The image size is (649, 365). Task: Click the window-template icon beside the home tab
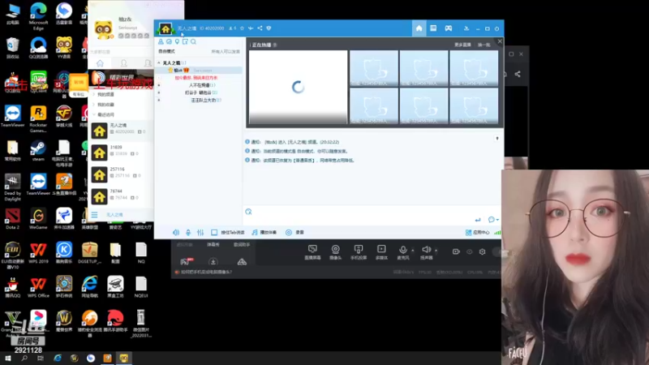point(433,28)
